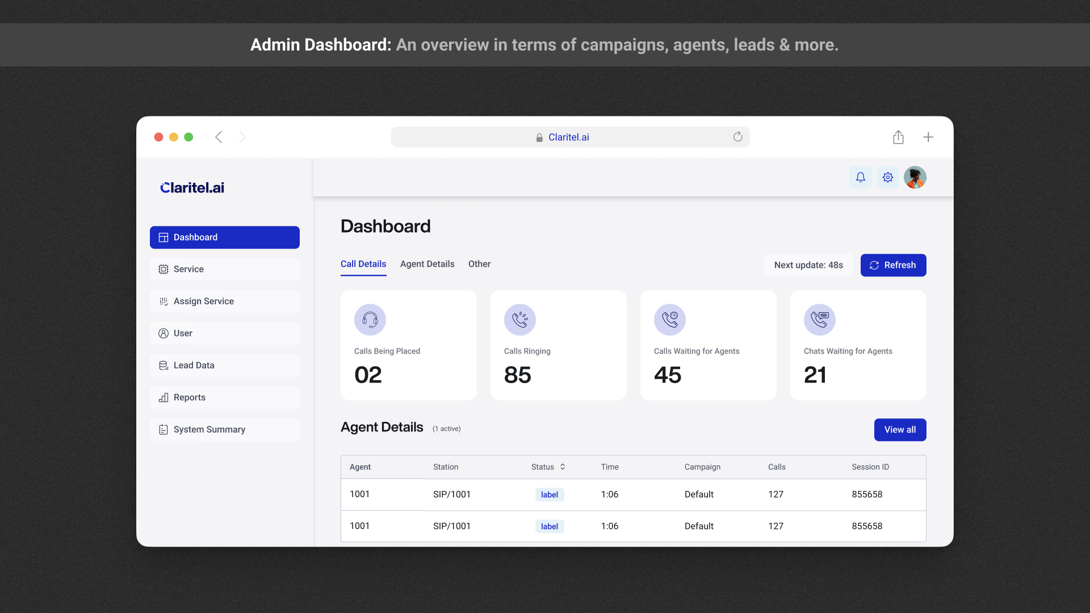Click the User icon in the sidebar
Image resolution: width=1090 pixels, height=613 pixels.
click(x=163, y=333)
